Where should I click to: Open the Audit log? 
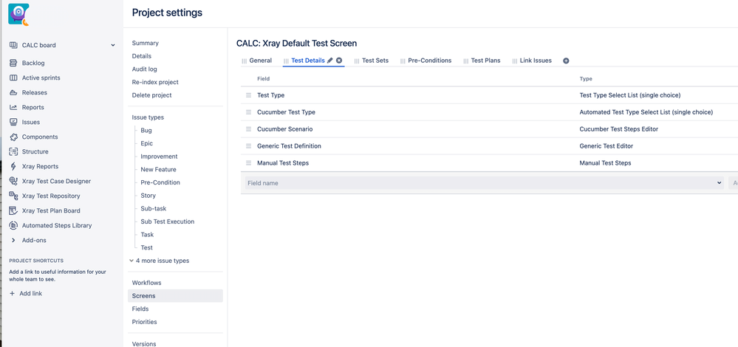click(145, 69)
